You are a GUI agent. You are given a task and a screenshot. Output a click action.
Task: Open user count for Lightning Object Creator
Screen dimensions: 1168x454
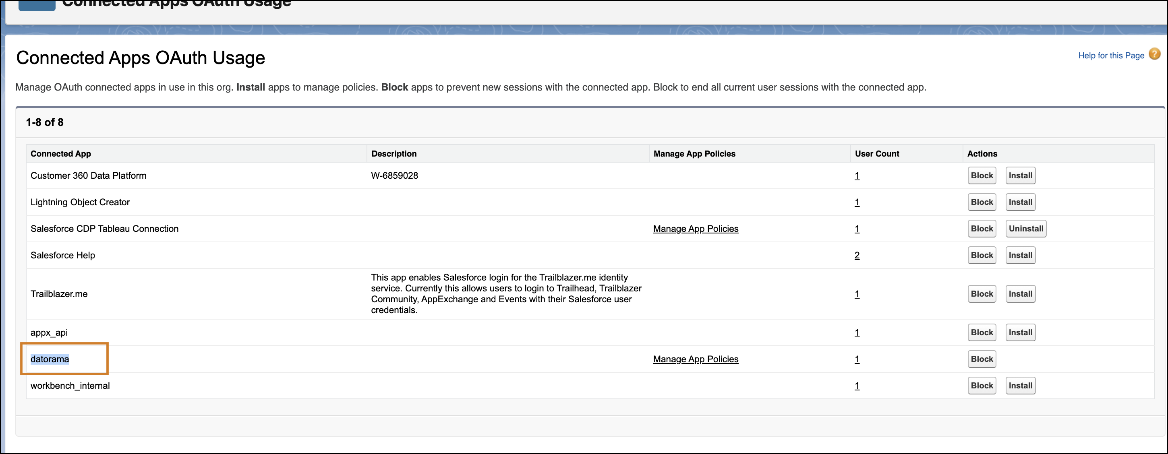(857, 202)
